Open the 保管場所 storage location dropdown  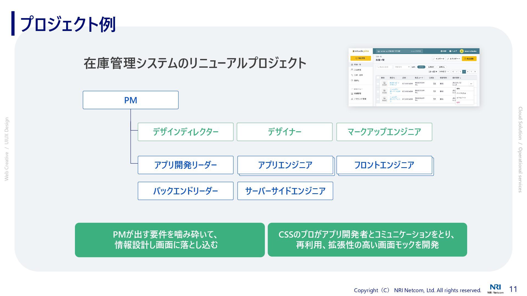402,67
